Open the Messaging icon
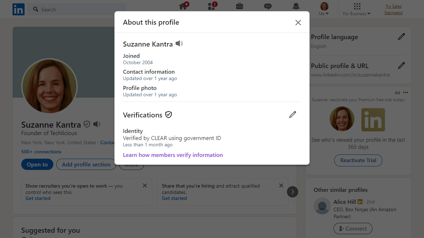The width and height of the screenshot is (424, 238). [268, 6]
